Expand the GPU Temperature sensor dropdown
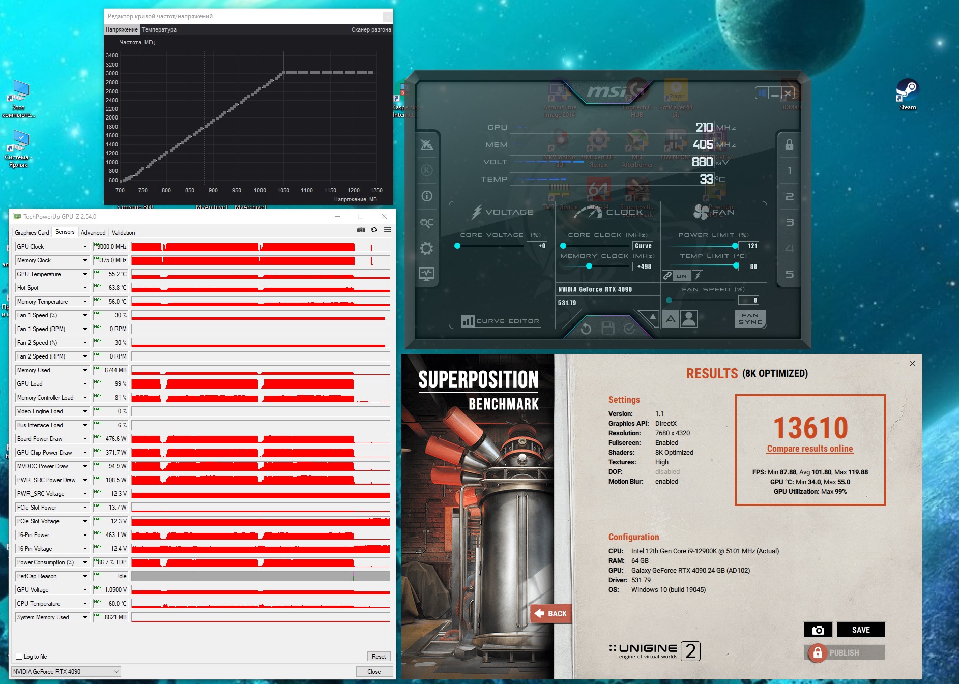Image resolution: width=959 pixels, height=684 pixels. [85, 274]
